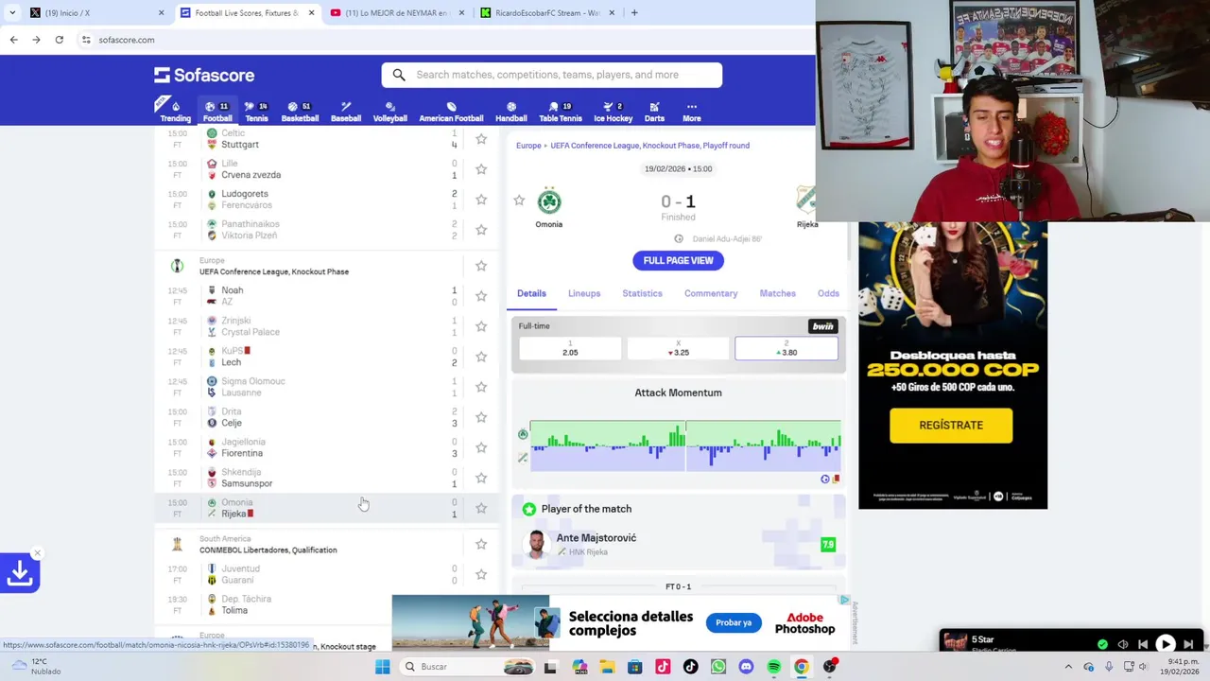Select the Basketball sport category
The height and width of the screenshot is (681, 1210).
pyautogui.click(x=300, y=112)
